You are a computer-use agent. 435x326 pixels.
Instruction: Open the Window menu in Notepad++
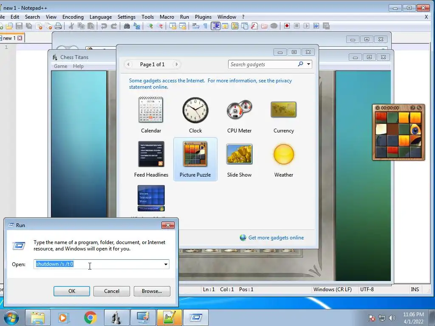227,17
